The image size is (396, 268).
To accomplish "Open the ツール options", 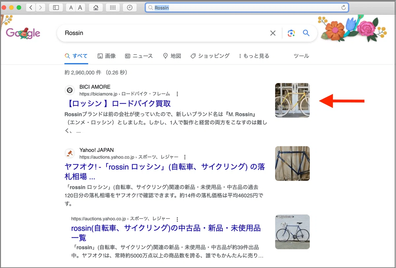I will click(301, 56).
